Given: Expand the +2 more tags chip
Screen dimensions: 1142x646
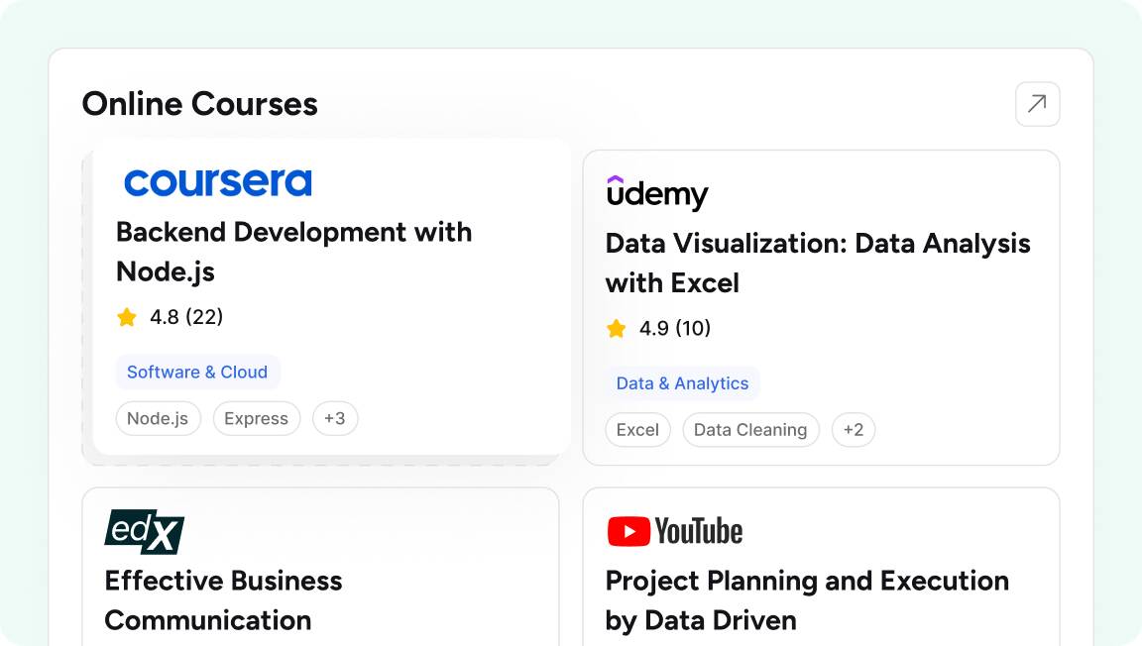Looking at the screenshot, I should click(x=854, y=430).
